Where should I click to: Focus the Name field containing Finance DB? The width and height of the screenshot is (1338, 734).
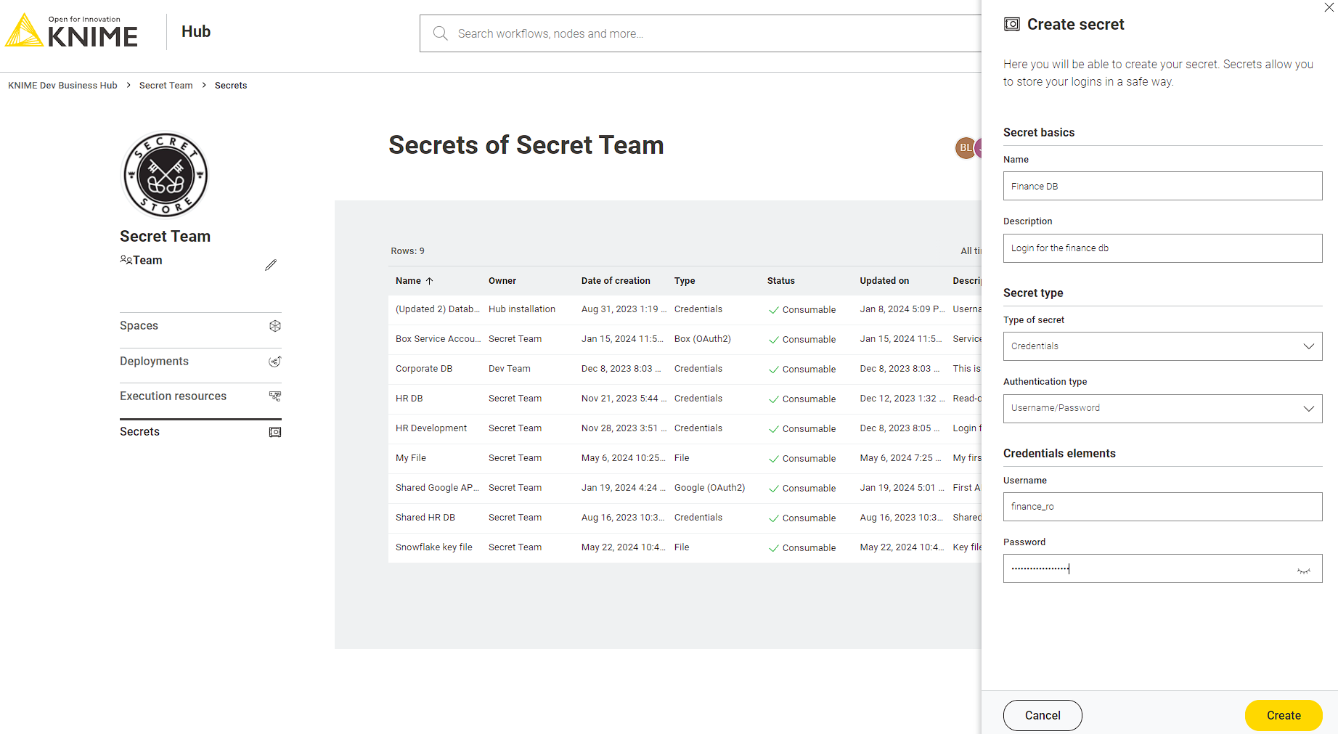pos(1162,186)
